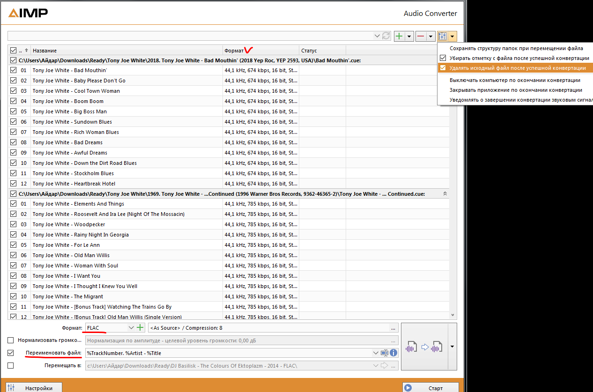This screenshot has width=593, height=392.
Task: Click the green plus Add files icon
Action: (x=399, y=36)
